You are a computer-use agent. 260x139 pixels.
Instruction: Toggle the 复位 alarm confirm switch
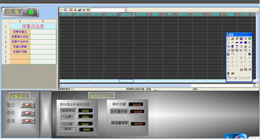click(x=28, y=105)
